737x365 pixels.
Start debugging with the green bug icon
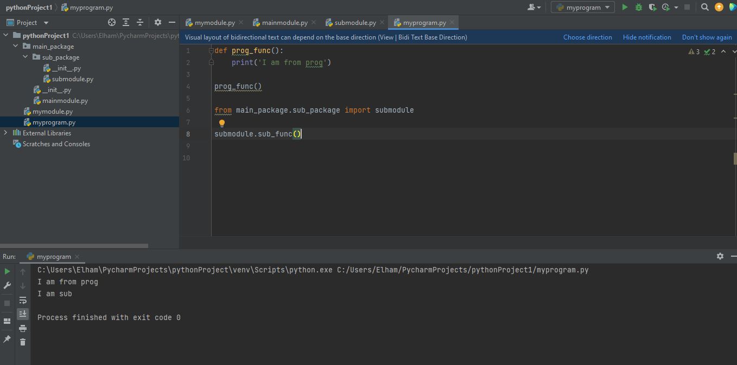pyautogui.click(x=638, y=7)
